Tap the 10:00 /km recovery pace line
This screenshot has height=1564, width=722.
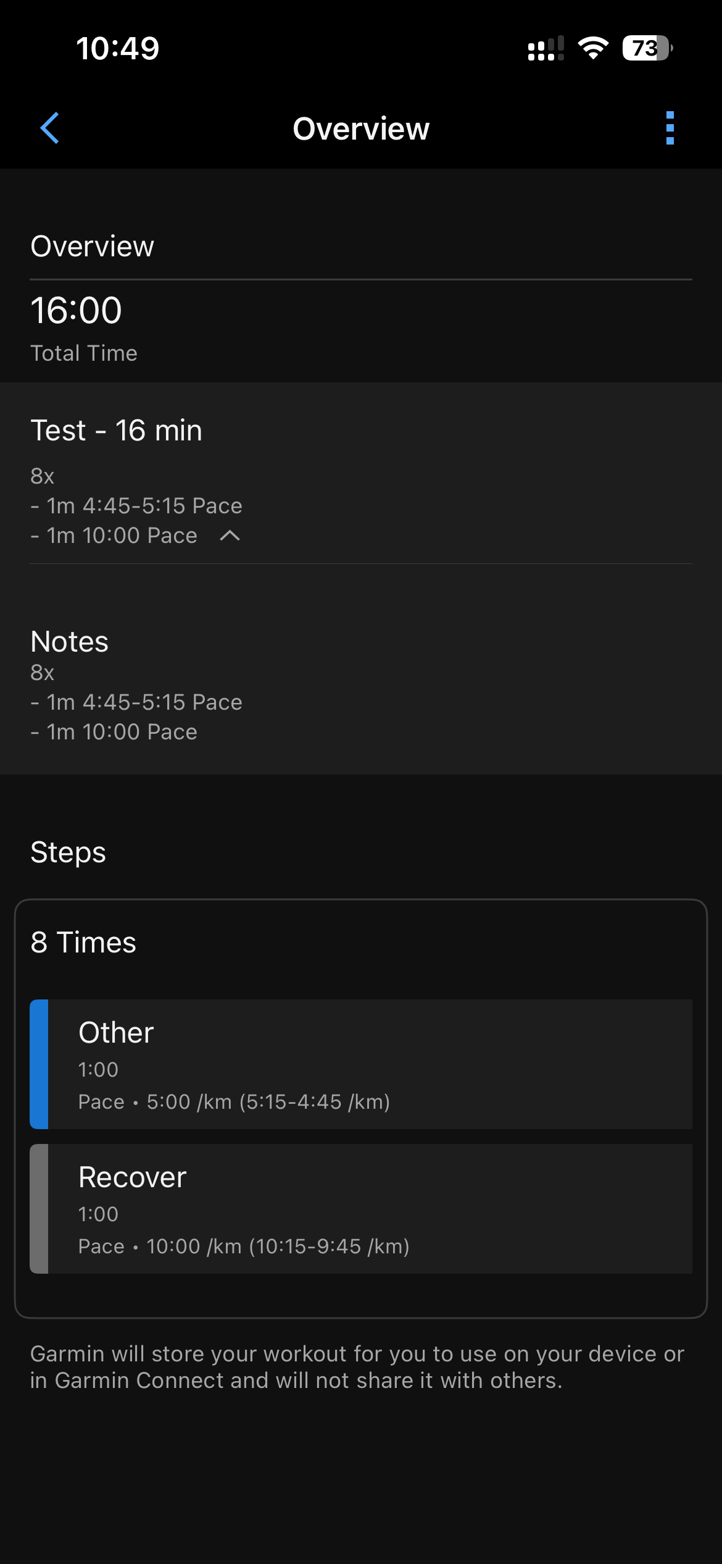(x=244, y=1247)
